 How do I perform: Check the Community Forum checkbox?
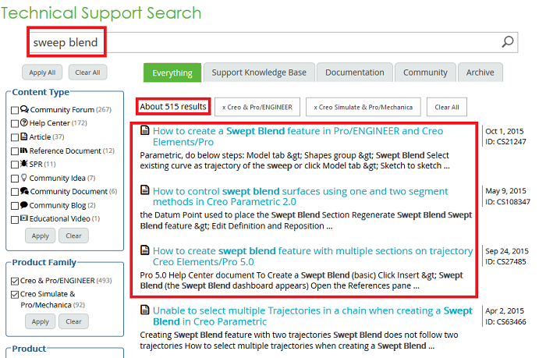click(x=15, y=111)
